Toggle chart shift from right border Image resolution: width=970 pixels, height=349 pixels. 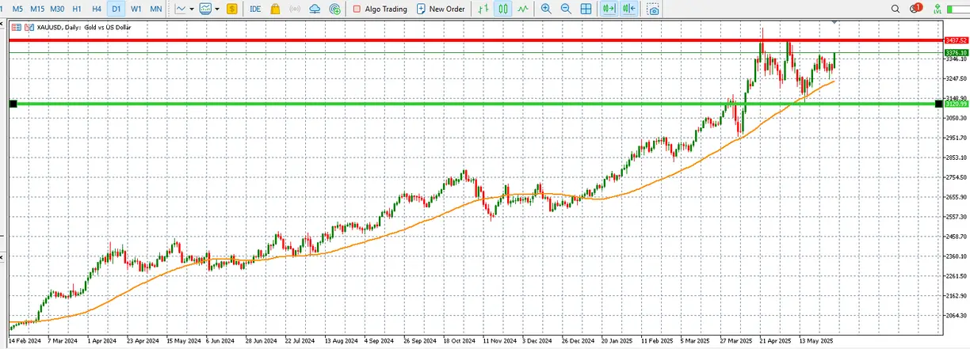click(629, 9)
